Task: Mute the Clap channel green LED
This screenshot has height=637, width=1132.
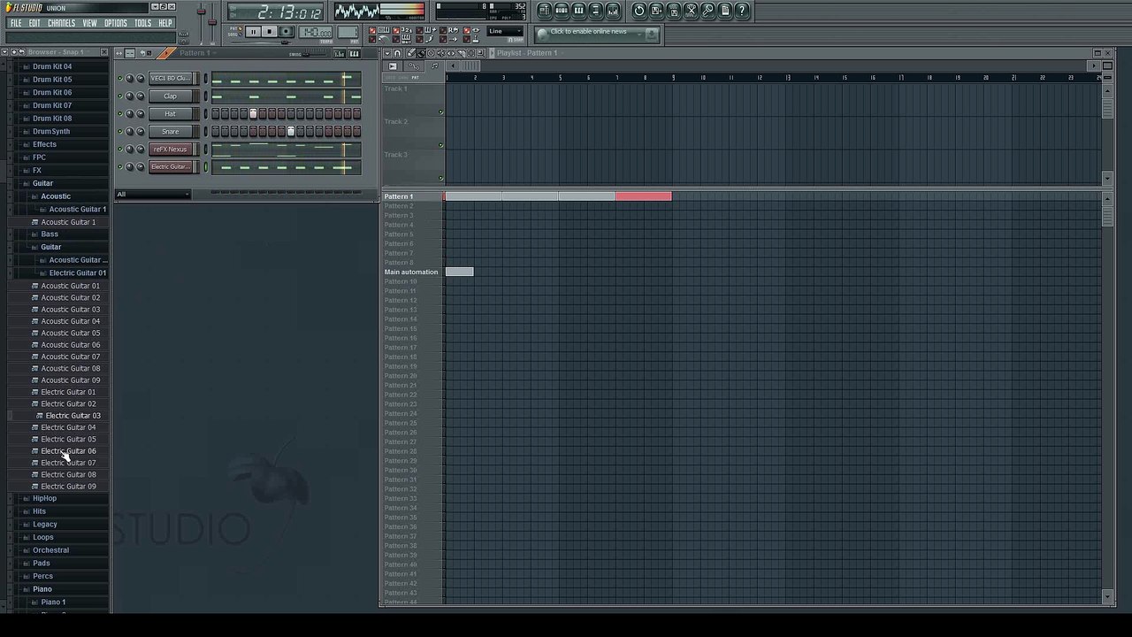Action: (119, 96)
